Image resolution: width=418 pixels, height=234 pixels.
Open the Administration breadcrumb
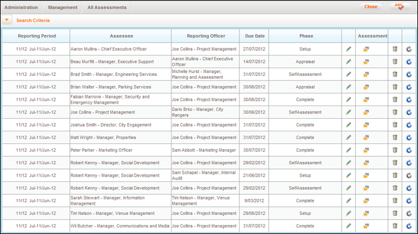point(21,8)
